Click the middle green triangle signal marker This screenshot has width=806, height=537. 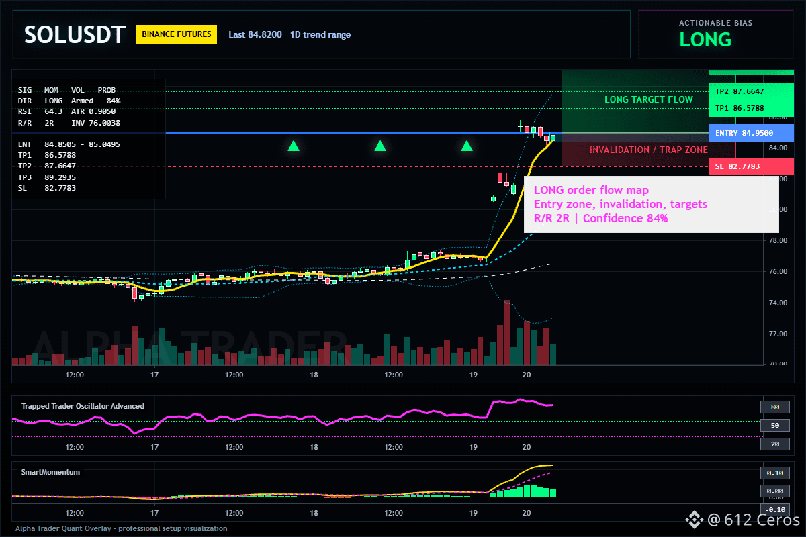click(x=379, y=145)
